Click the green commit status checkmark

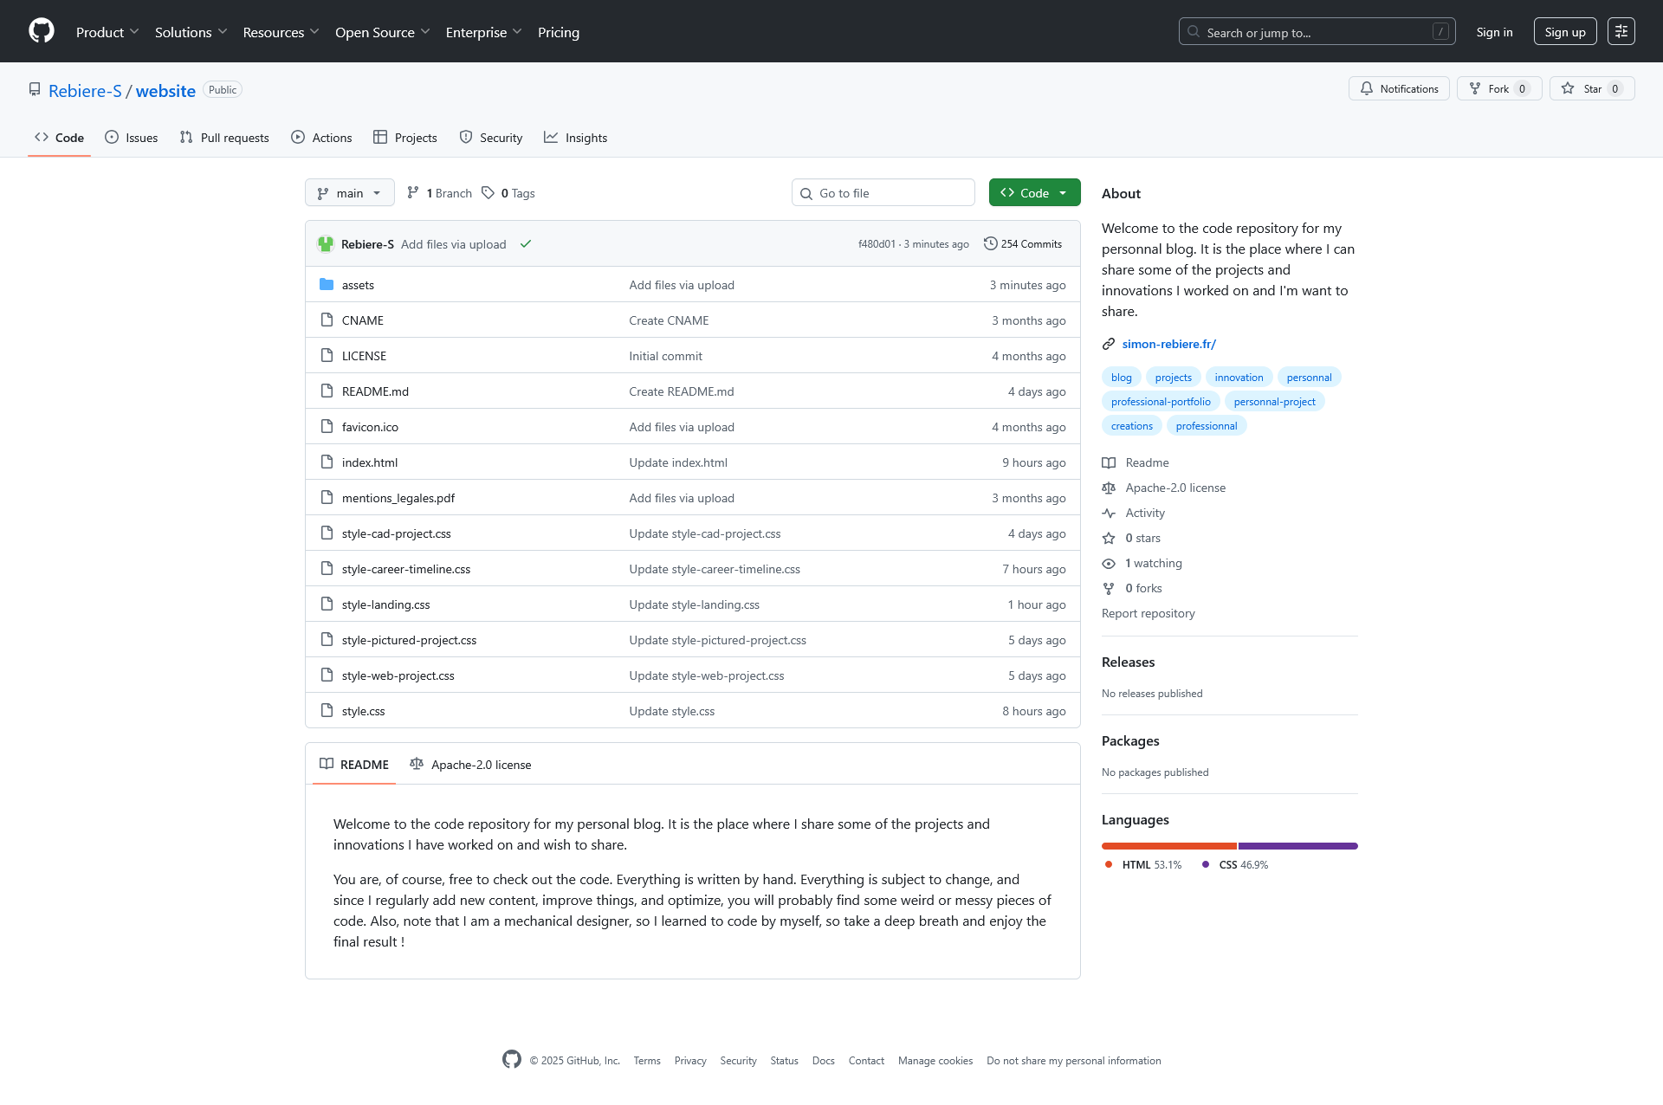coord(525,244)
